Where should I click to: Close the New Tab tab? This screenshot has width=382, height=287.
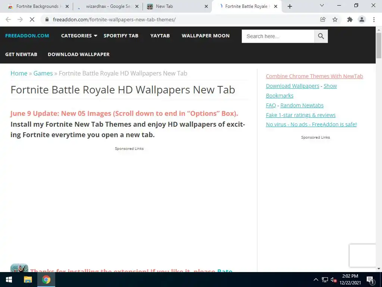coord(206,6)
